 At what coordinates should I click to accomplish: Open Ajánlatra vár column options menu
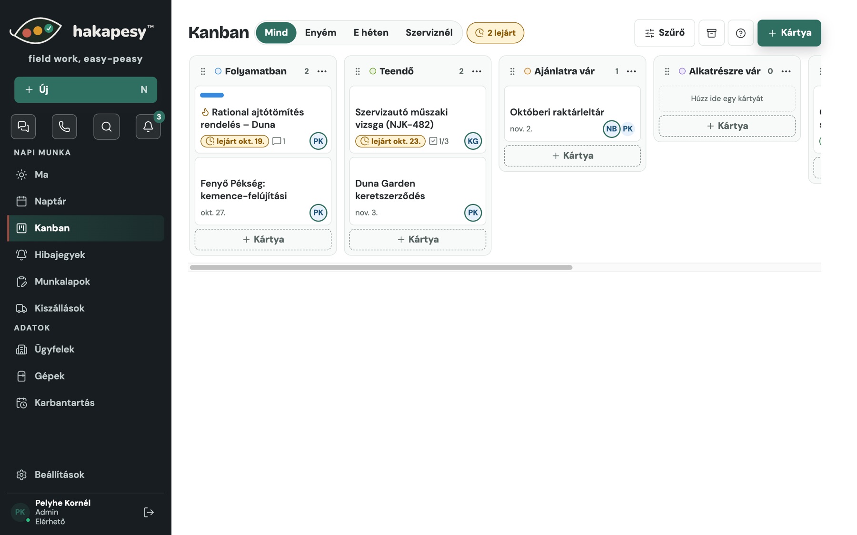click(631, 71)
